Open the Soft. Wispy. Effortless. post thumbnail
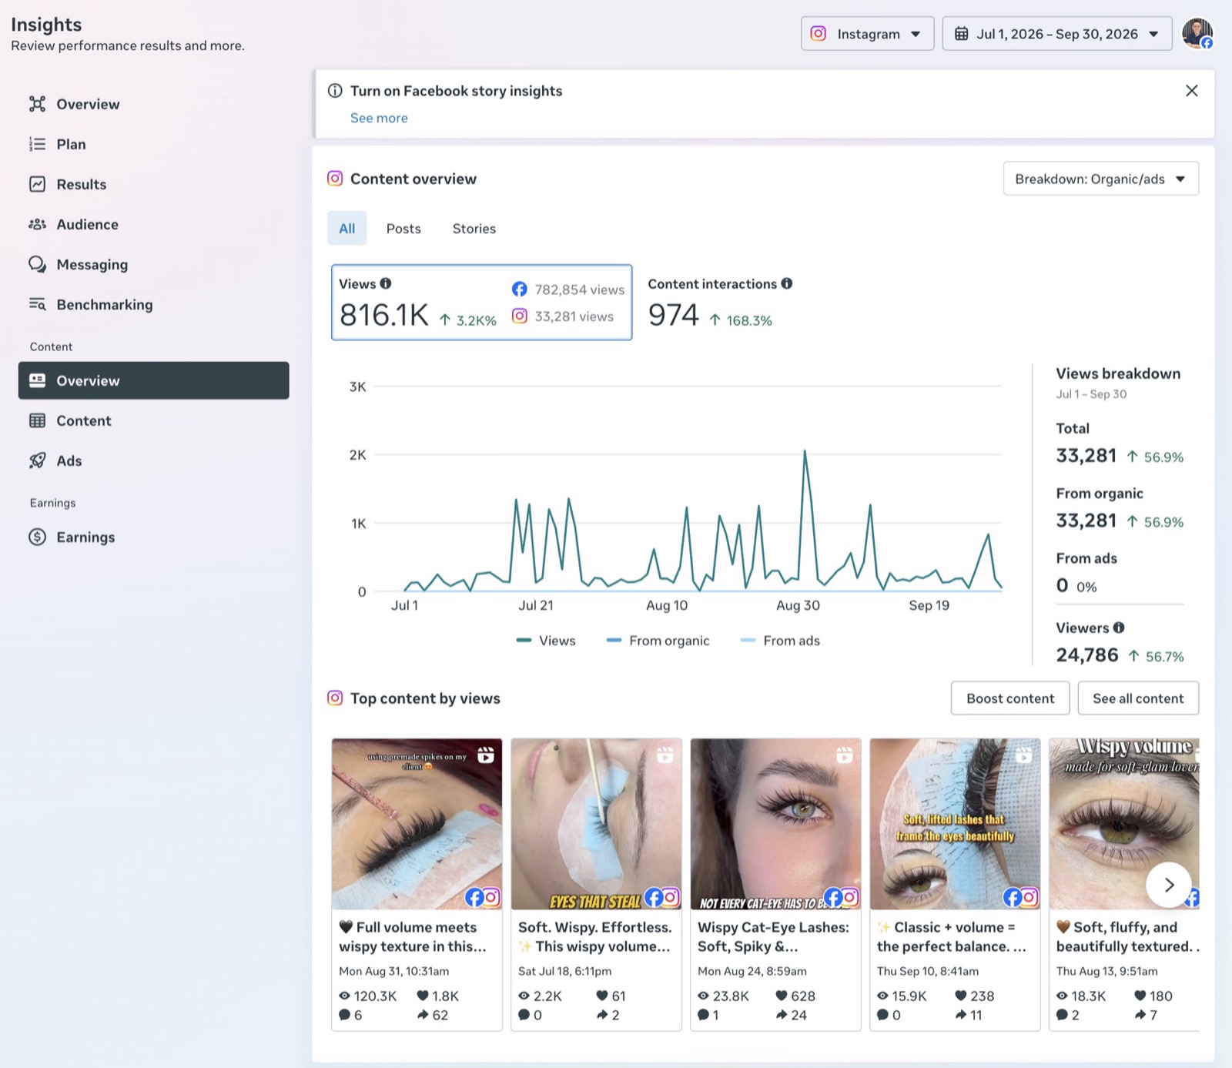 pos(596,824)
